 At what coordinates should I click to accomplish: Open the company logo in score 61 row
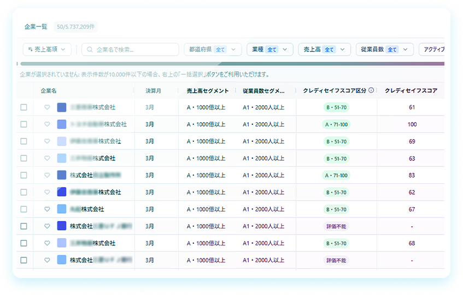[61, 107]
